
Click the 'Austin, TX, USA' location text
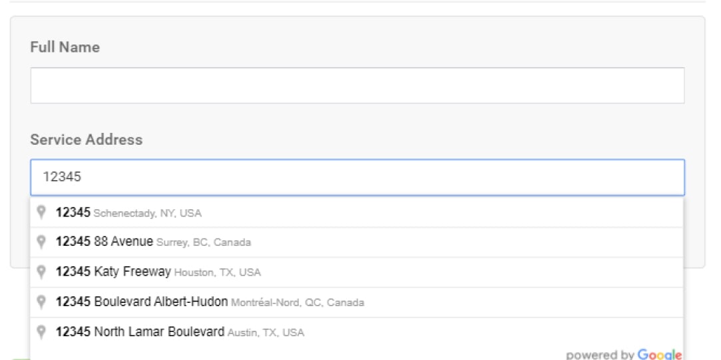point(266,333)
